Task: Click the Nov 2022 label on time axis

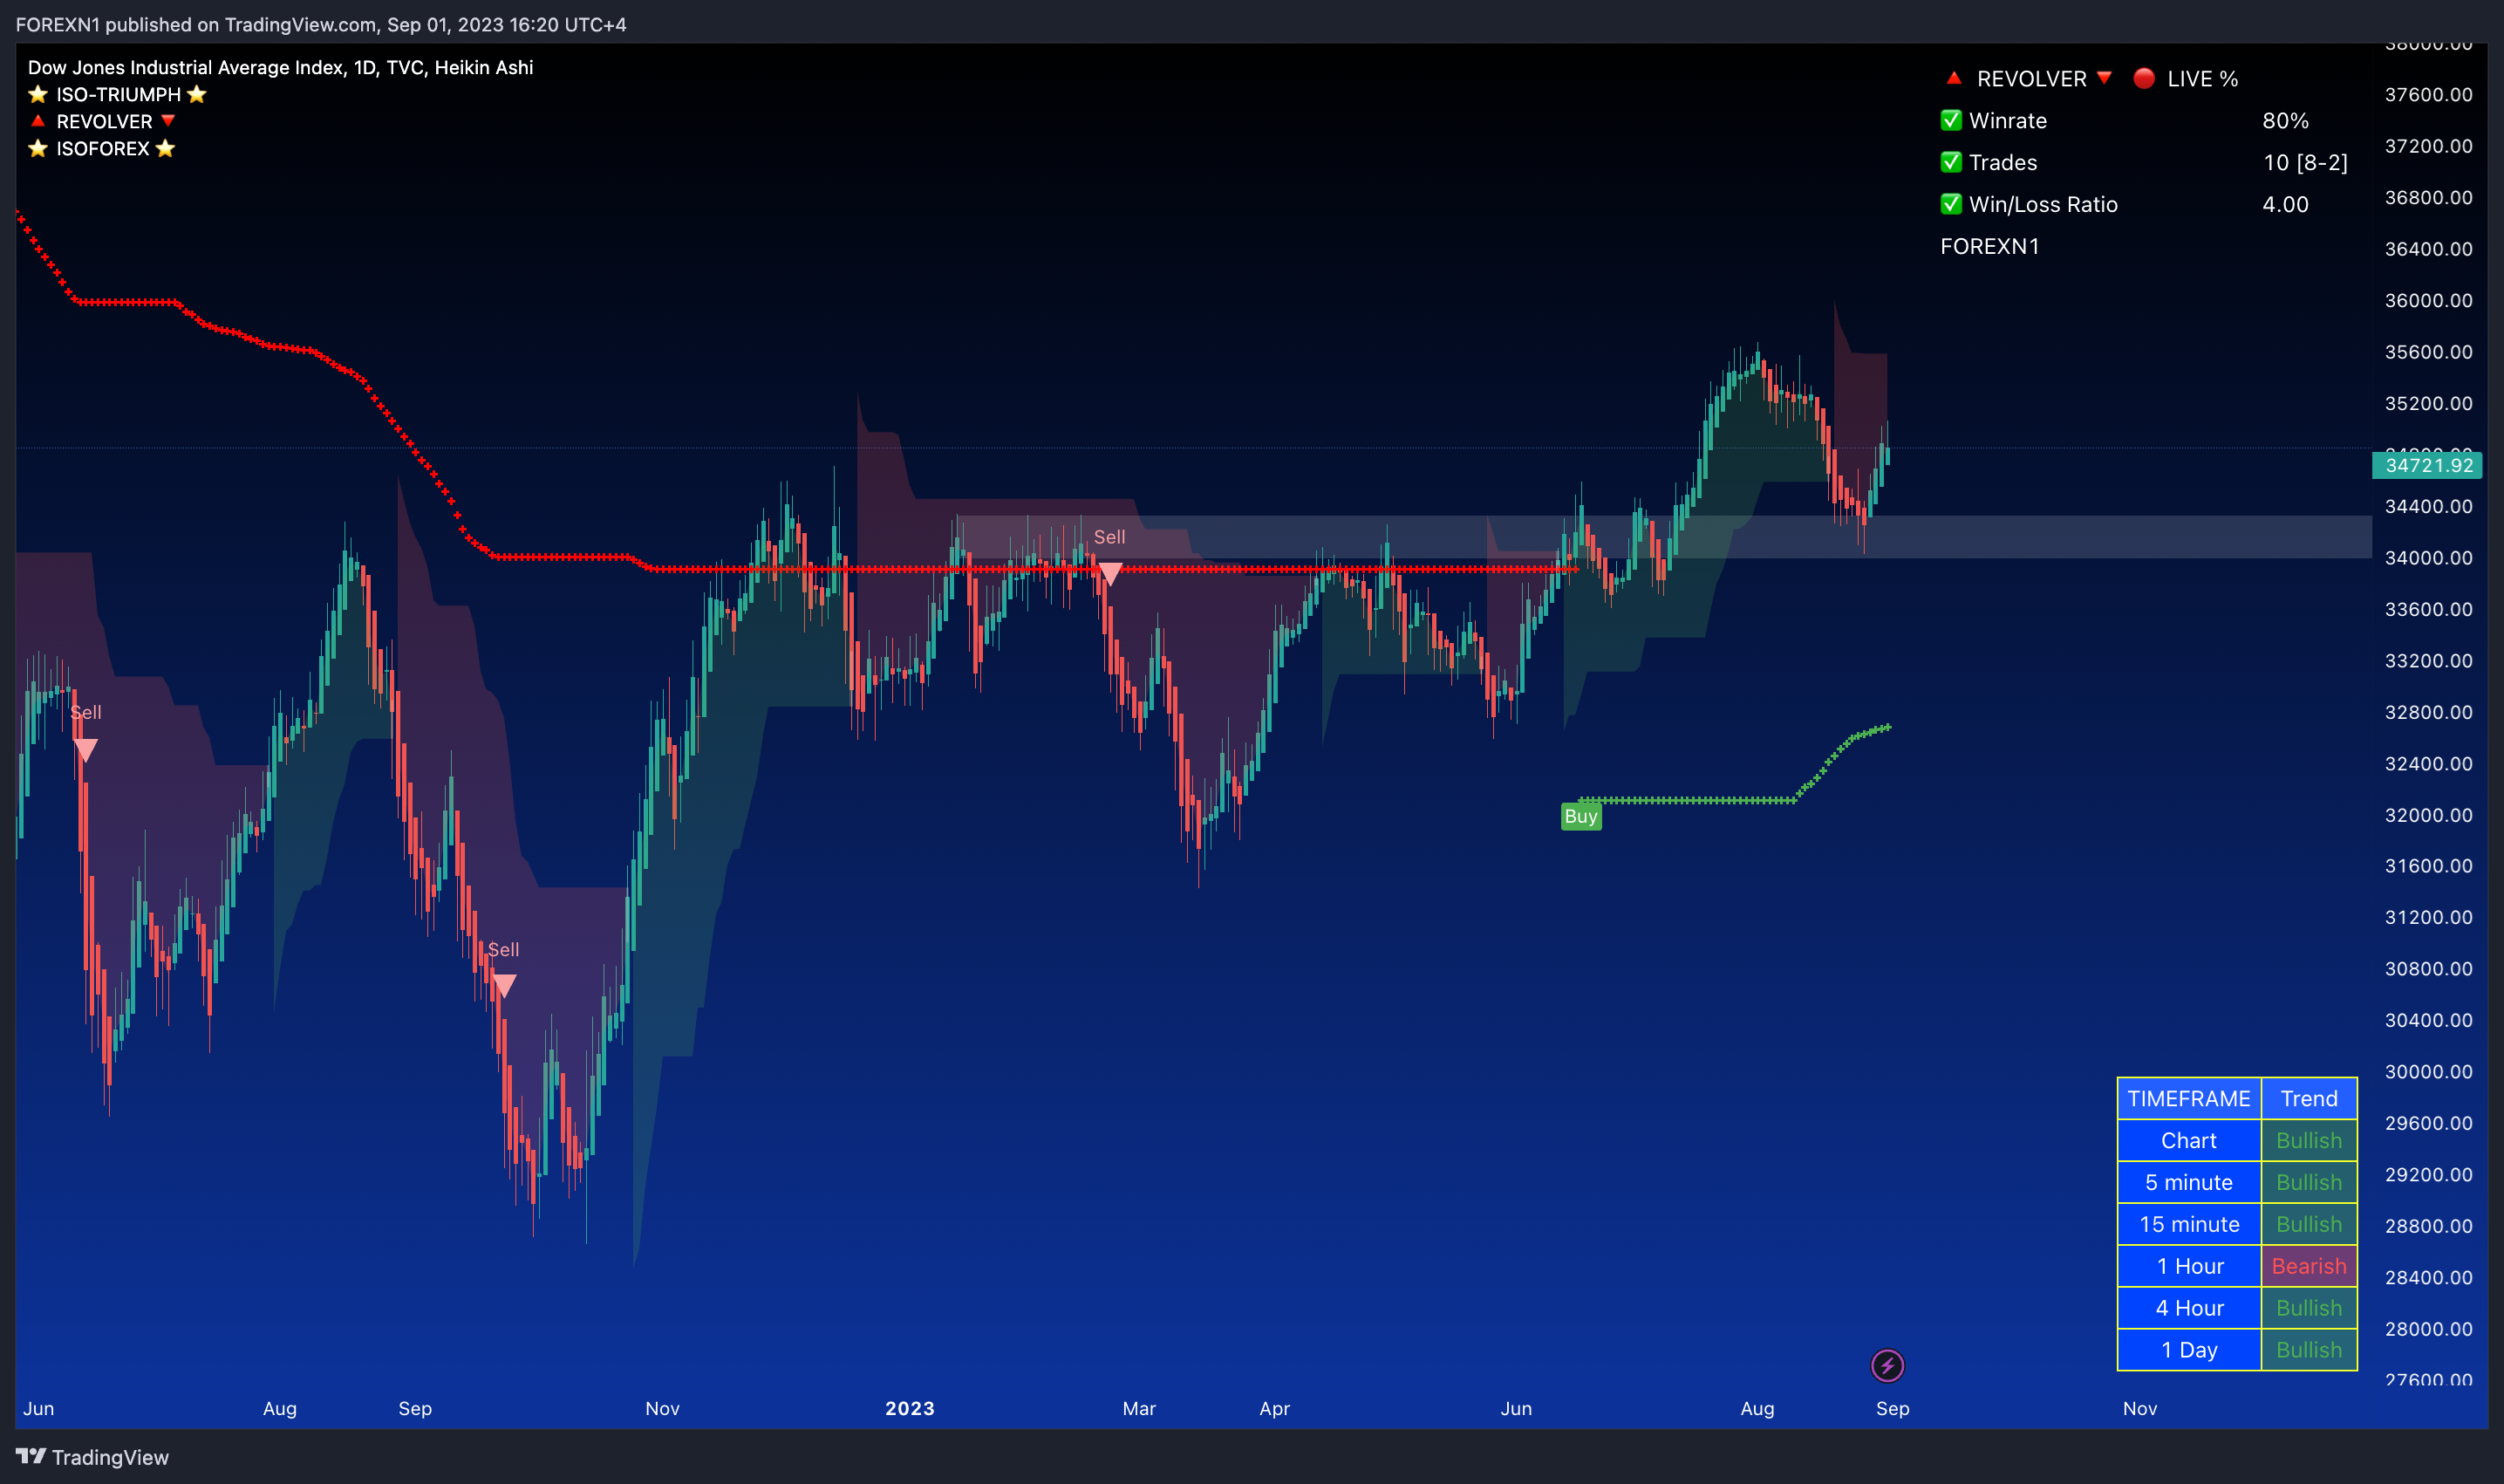Action: click(x=662, y=1408)
